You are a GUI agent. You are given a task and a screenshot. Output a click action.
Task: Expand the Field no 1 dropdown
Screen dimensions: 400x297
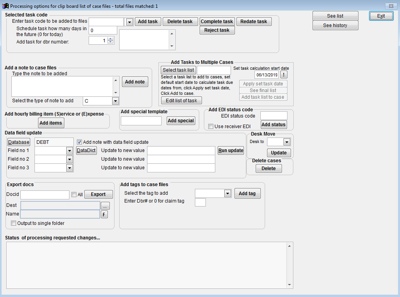click(69, 151)
